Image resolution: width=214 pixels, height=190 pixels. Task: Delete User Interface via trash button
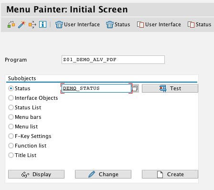(x=77, y=24)
